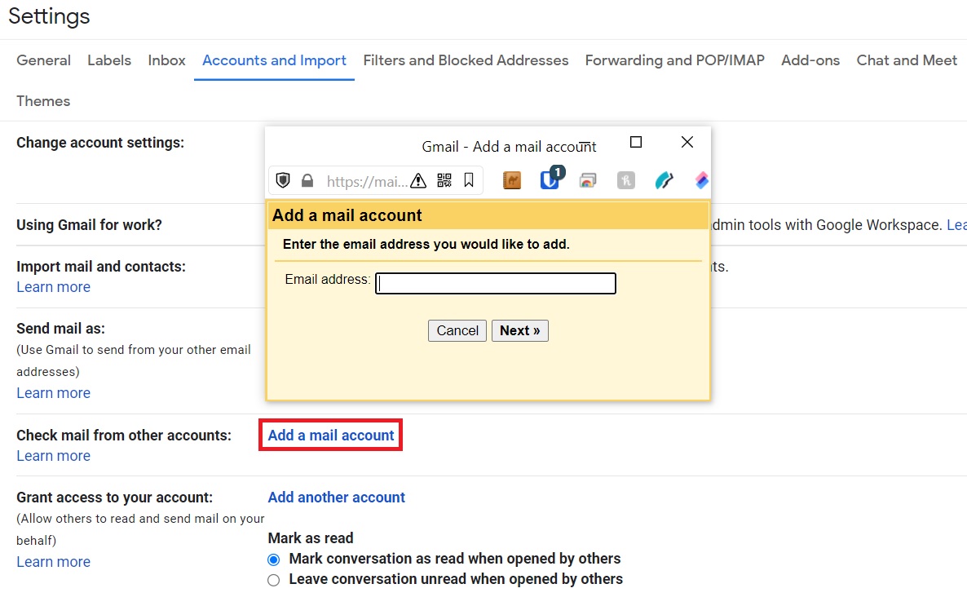Open the camel notebook extension
967x606 pixels.
pos(512,180)
